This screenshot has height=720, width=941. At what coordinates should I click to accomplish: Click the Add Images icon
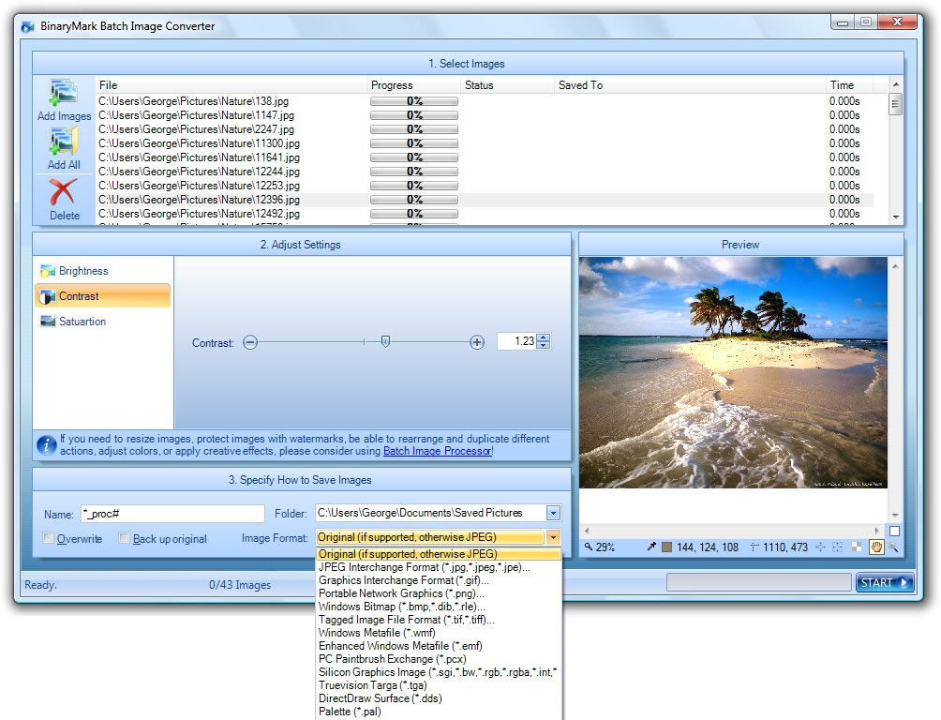[x=64, y=94]
